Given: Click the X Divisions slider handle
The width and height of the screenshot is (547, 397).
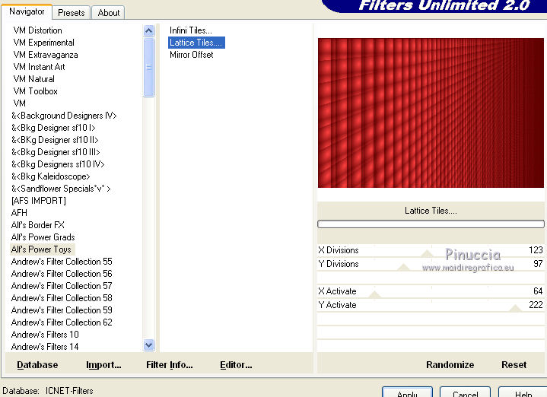Looking at the screenshot, I should click(x=427, y=253).
